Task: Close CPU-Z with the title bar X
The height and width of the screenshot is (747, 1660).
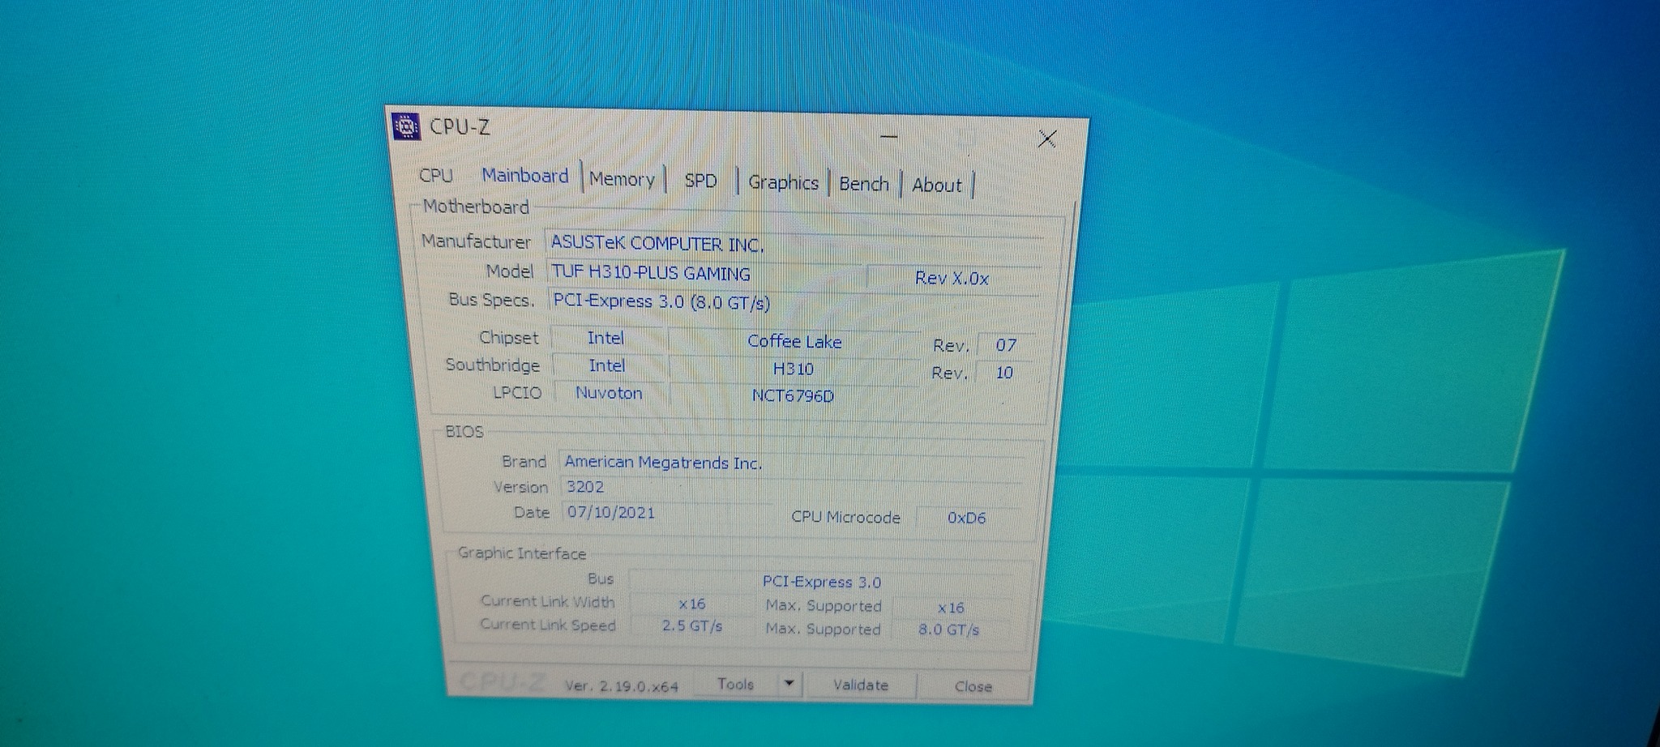Action: [x=1047, y=139]
